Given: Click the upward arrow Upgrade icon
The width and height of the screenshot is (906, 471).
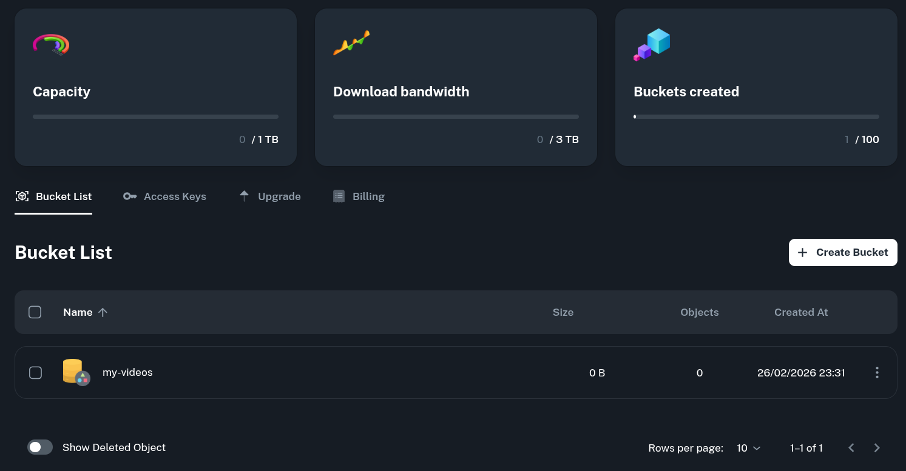Looking at the screenshot, I should point(244,196).
